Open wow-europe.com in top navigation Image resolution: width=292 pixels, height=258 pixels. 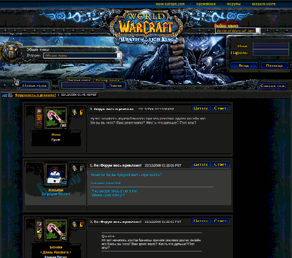click(x=170, y=4)
